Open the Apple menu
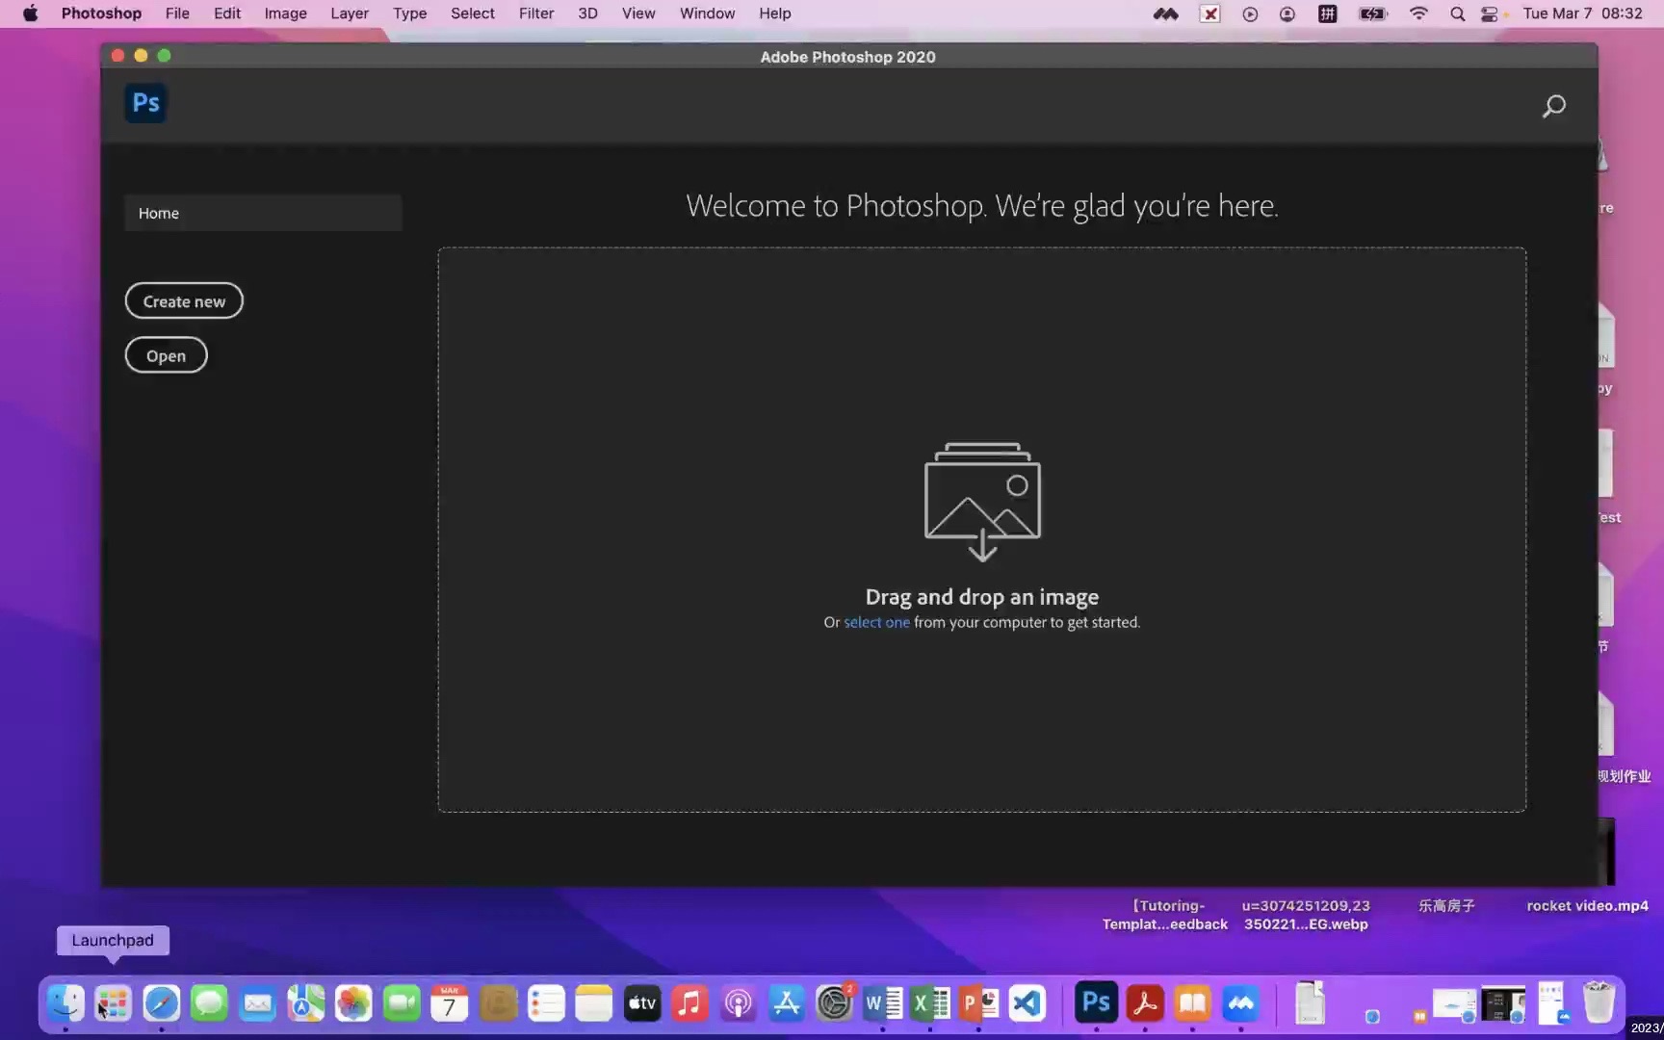The height and width of the screenshot is (1040, 1664). [31, 13]
